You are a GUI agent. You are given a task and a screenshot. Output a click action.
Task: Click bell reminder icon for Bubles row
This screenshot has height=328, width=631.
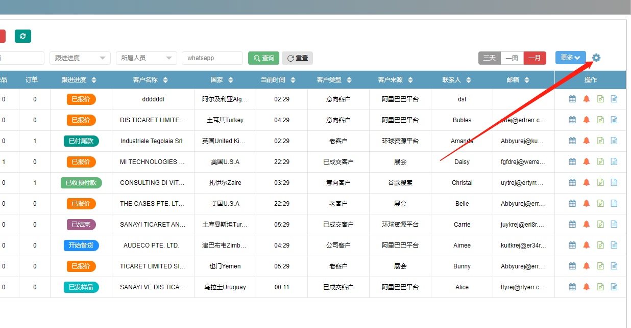586,120
